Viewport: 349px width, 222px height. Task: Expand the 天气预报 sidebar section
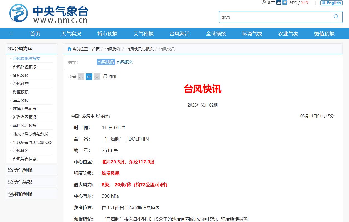pos(31,170)
